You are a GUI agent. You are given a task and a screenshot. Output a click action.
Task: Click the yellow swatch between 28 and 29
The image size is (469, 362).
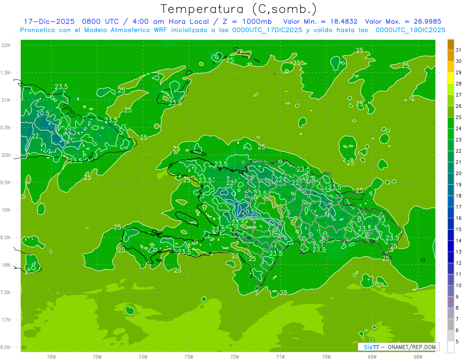pyautogui.click(x=451, y=78)
